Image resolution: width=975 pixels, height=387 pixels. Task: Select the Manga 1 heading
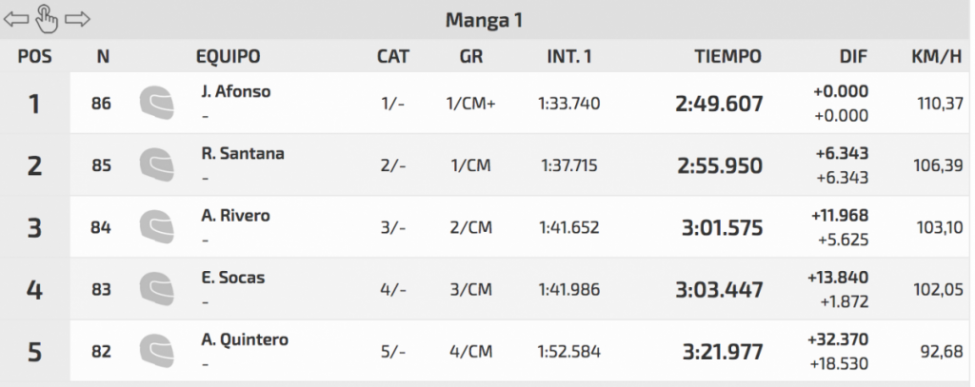(x=485, y=19)
